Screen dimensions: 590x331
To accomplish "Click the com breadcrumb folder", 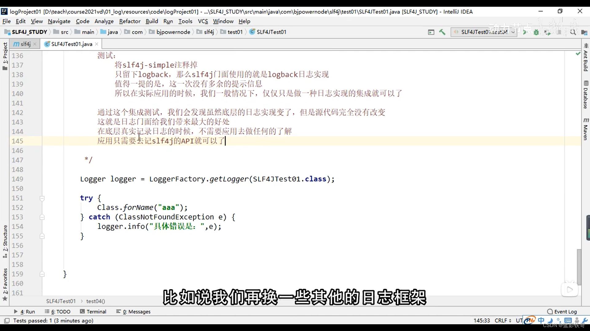I will [x=134, y=32].
